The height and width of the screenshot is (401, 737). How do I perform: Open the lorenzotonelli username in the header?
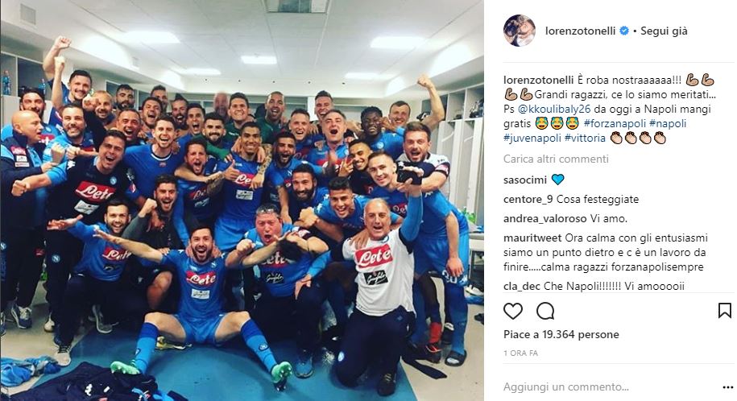click(x=580, y=31)
